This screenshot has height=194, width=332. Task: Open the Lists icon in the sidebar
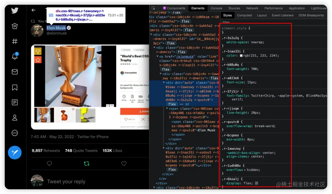(x=14, y=102)
